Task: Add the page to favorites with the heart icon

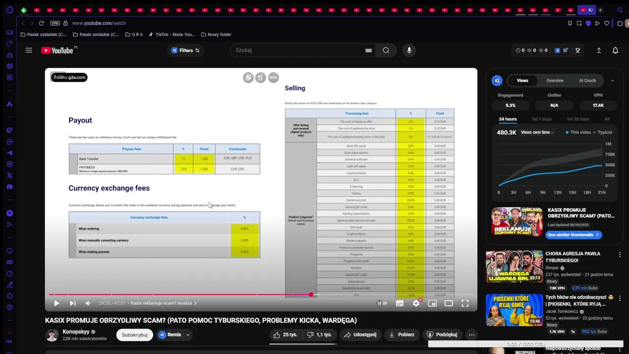Action: (x=607, y=23)
